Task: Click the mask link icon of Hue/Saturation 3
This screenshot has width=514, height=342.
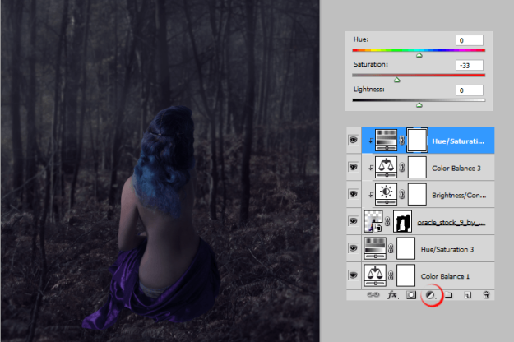Action: click(391, 248)
